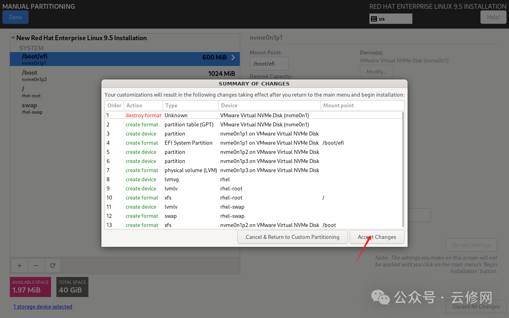Screen dimensions: 509x318
Task: Click the 600 MiB size of /boot/efi
Action: [214, 57]
